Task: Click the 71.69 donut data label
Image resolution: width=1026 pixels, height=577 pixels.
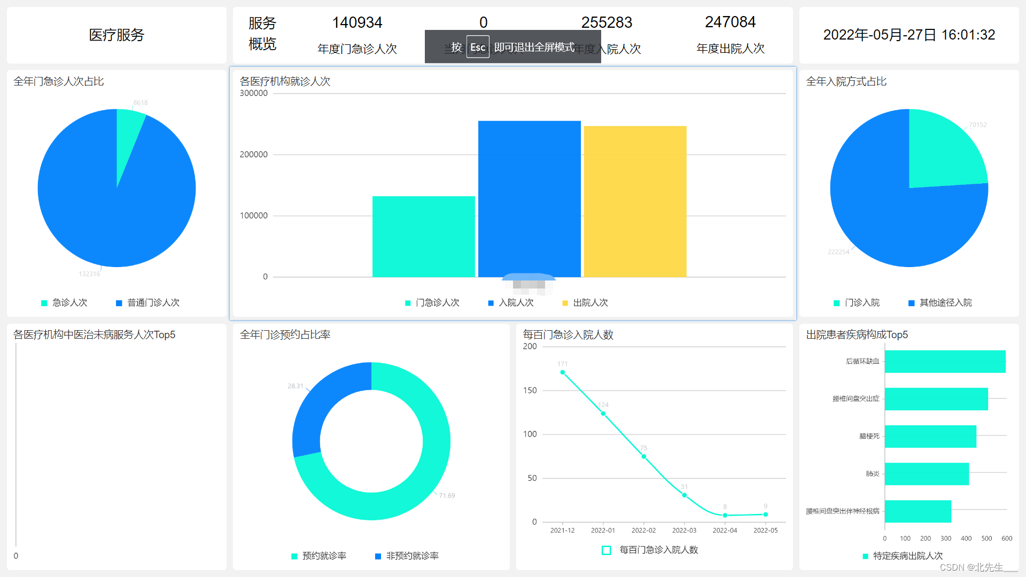Action: [x=447, y=496]
